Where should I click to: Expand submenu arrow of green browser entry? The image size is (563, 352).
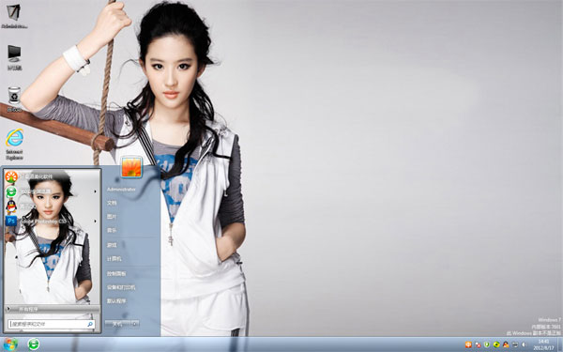[95, 191]
